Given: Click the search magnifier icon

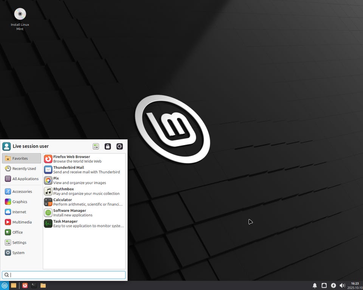Looking at the screenshot, I should 6,275.
